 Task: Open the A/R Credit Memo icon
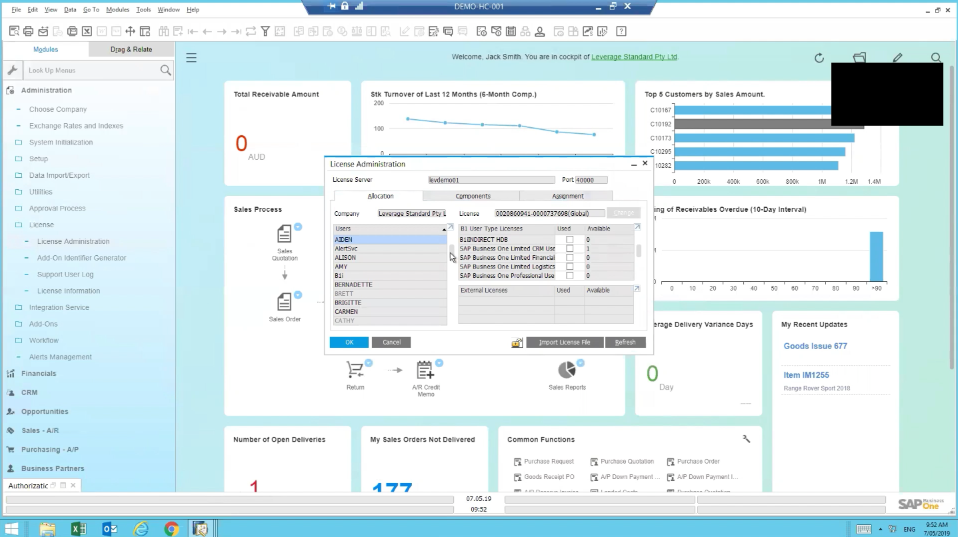425,370
